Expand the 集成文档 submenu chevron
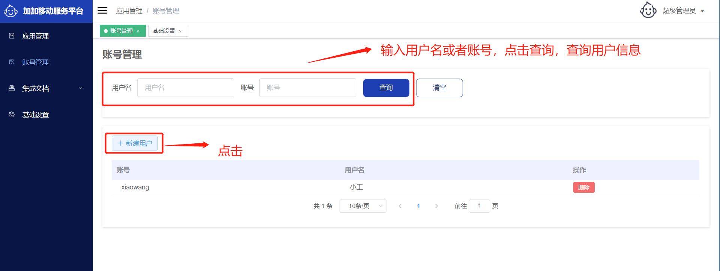 pos(80,88)
